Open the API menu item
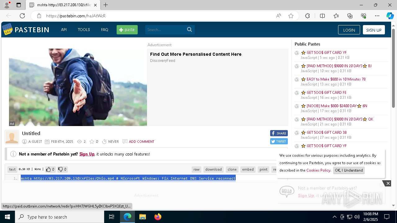The width and height of the screenshot is (397, 223). (x=64, y=30)
